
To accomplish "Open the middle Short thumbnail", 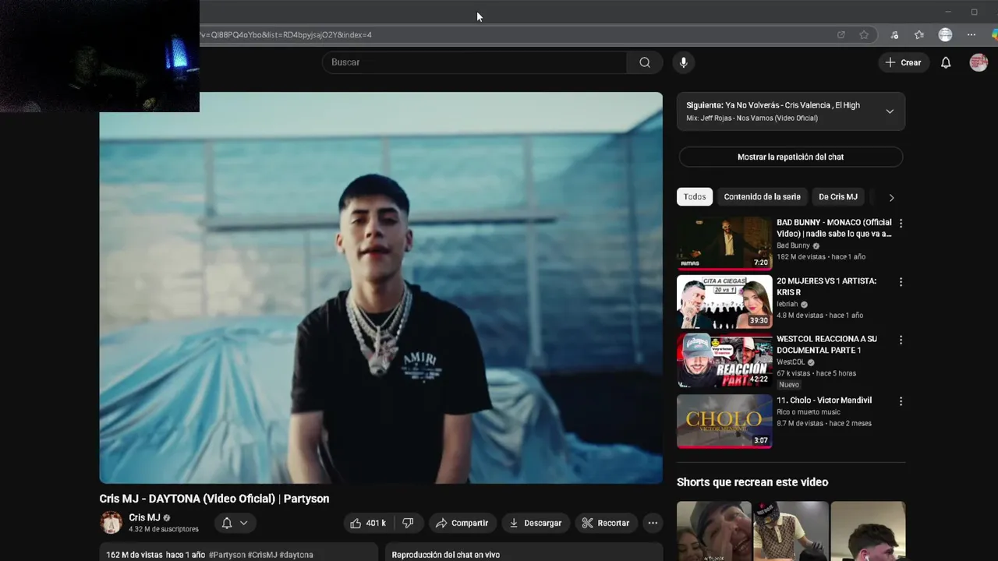I will pos(791,531).
